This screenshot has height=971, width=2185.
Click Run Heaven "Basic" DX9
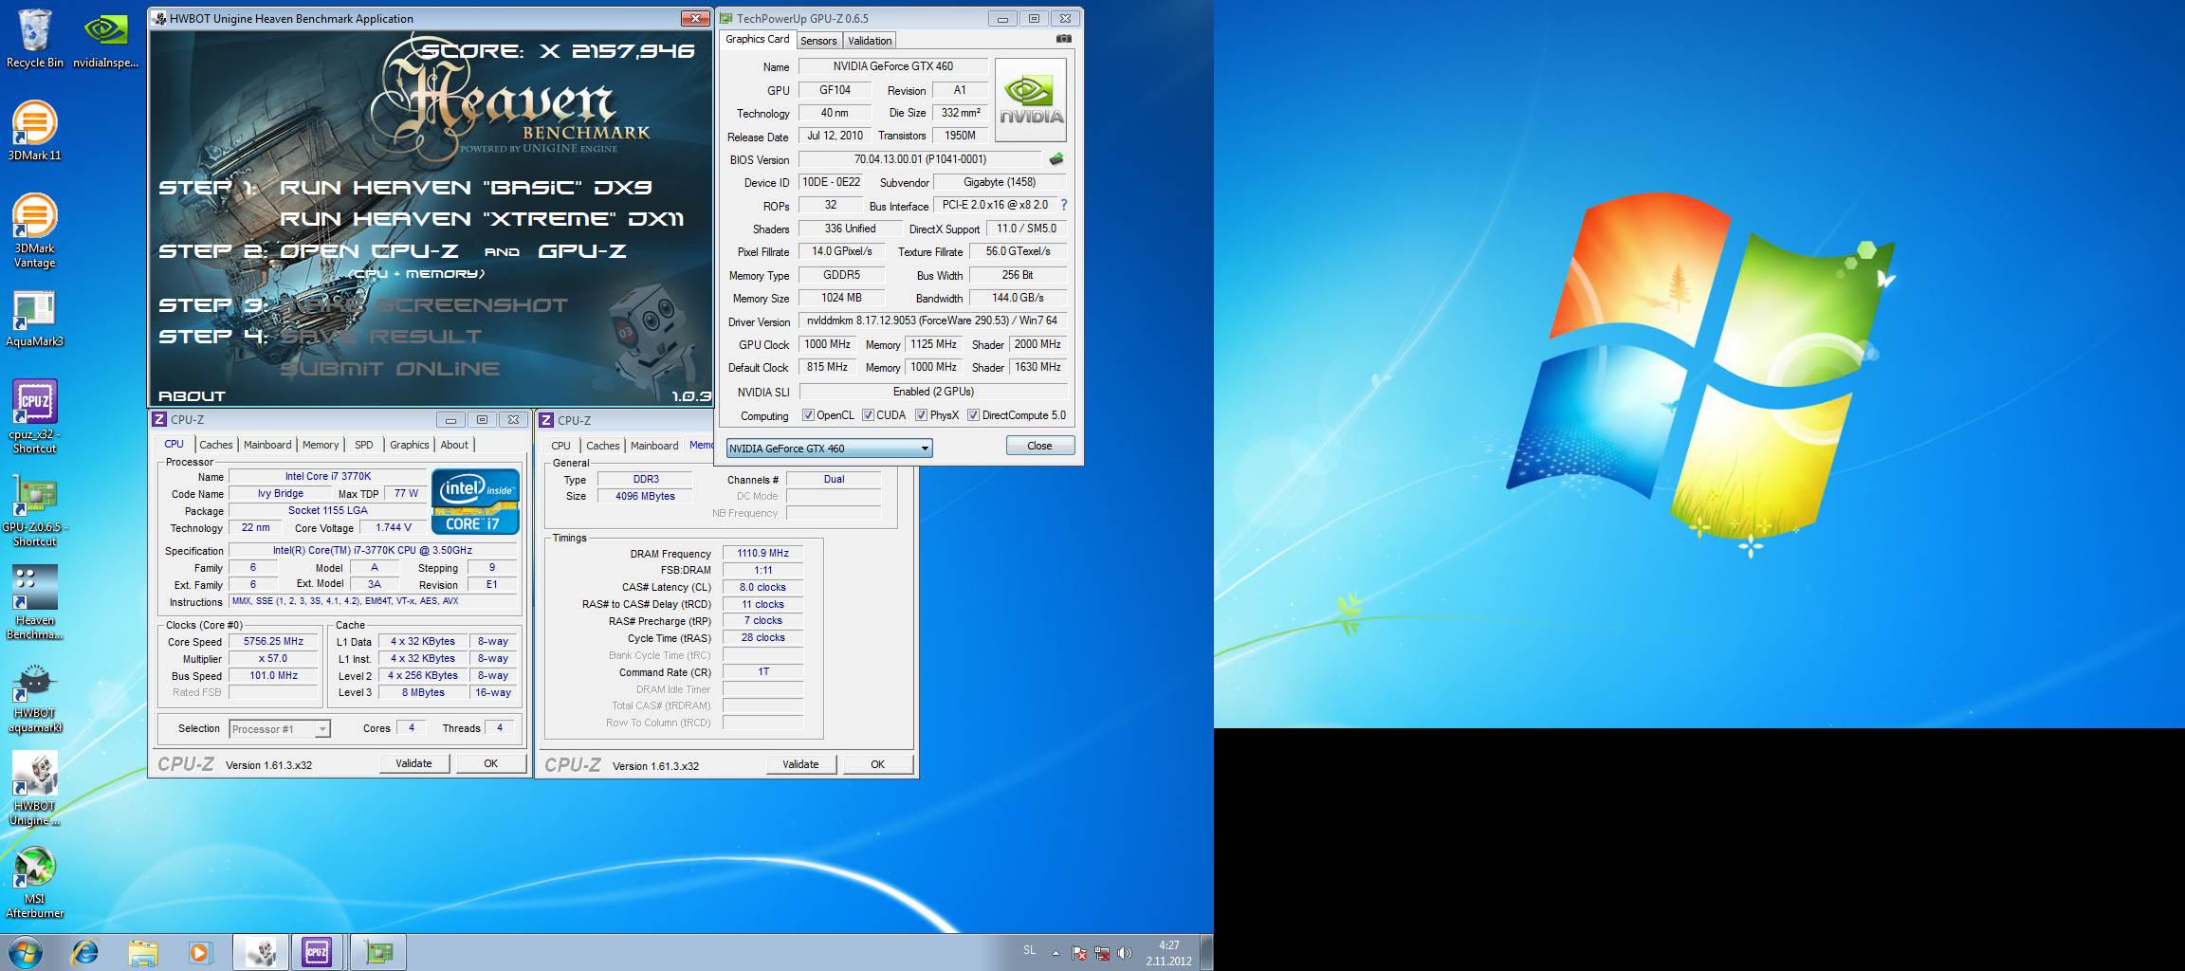465,188
